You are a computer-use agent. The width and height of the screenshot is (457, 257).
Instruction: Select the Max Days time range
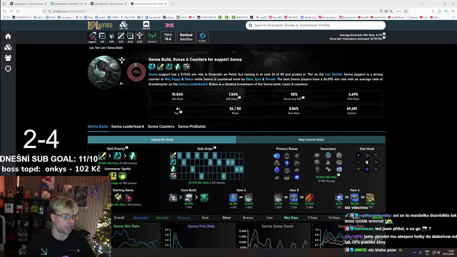[291, 218]
